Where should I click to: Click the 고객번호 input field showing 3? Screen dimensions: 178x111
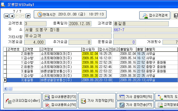[35, 24]
